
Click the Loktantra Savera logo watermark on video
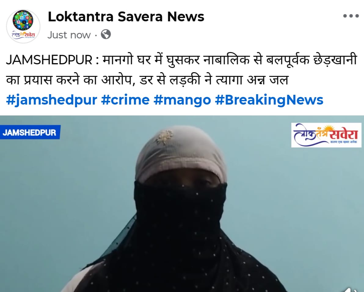coord(326,135)
